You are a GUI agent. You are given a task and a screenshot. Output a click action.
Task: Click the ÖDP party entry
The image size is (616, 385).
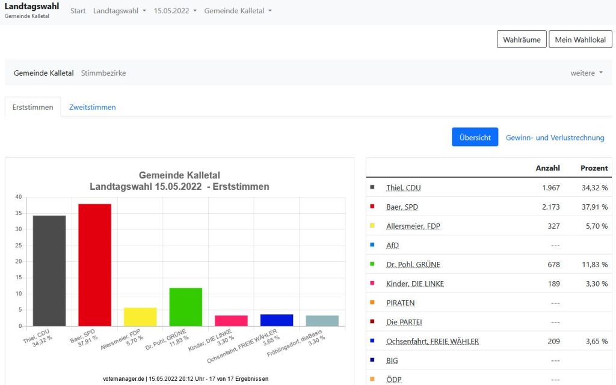point(393,380)
